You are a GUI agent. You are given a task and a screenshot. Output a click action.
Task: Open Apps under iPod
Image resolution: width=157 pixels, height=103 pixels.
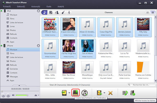12,42
